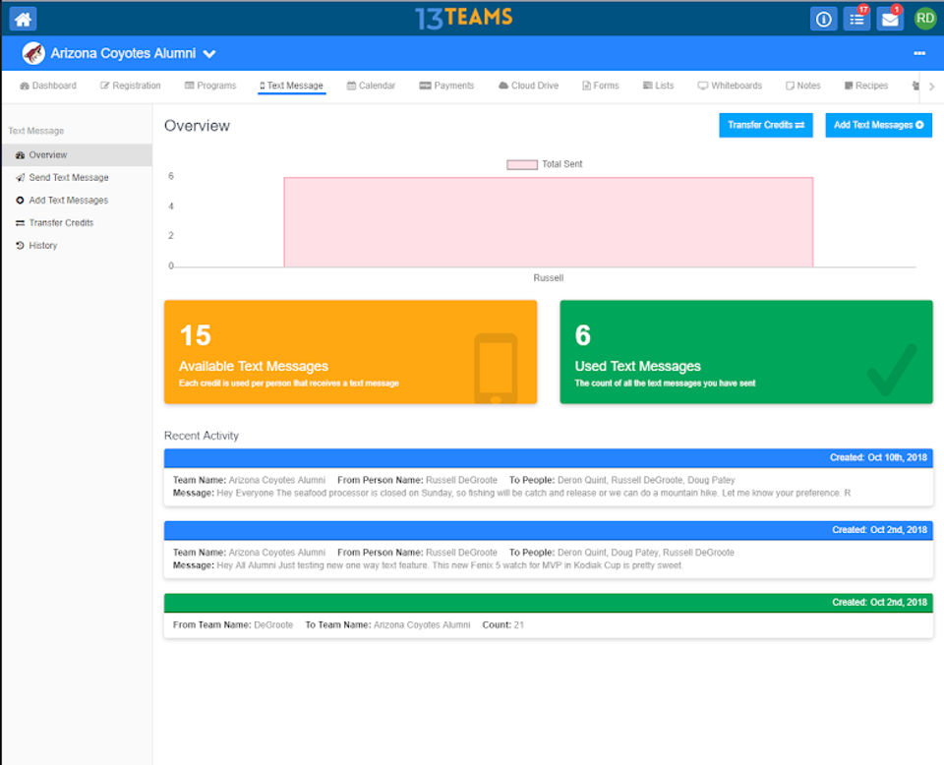Open the Whiteboards tab
The image size is (944, 765).
pos(730,86)
